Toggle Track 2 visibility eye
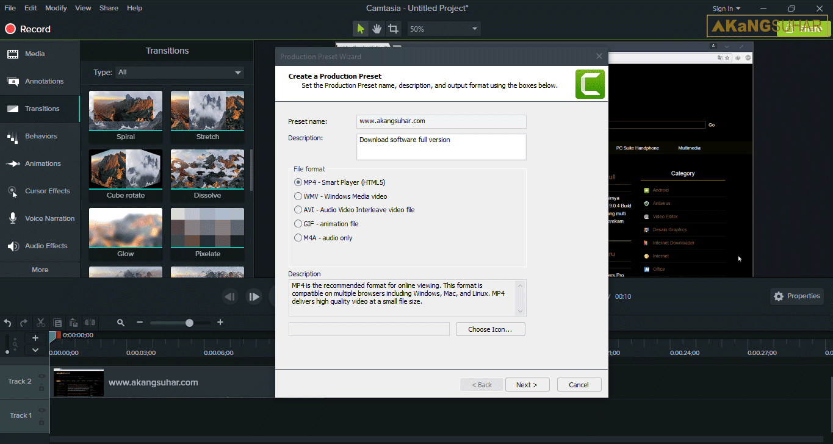 41,376
